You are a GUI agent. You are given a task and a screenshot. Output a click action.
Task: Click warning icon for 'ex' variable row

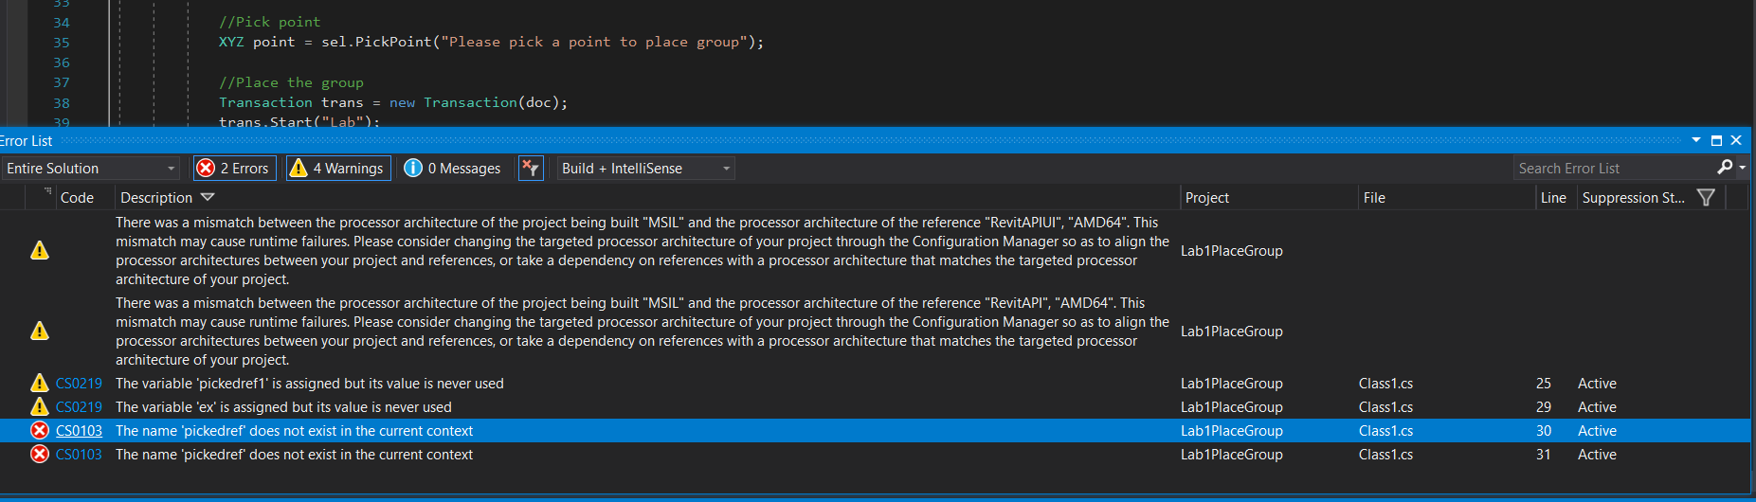pyautogui.click(x=40, y=407)
